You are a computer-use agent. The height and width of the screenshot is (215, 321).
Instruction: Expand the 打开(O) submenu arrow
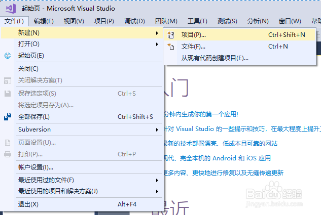click(157, 44)
